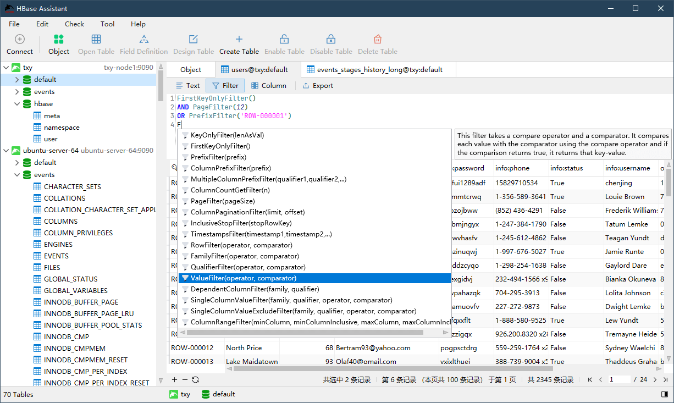The height and width of the screenshot is (403, 674).
Task: Click the Disable Table lock icon
Action: tap(331, 40)
